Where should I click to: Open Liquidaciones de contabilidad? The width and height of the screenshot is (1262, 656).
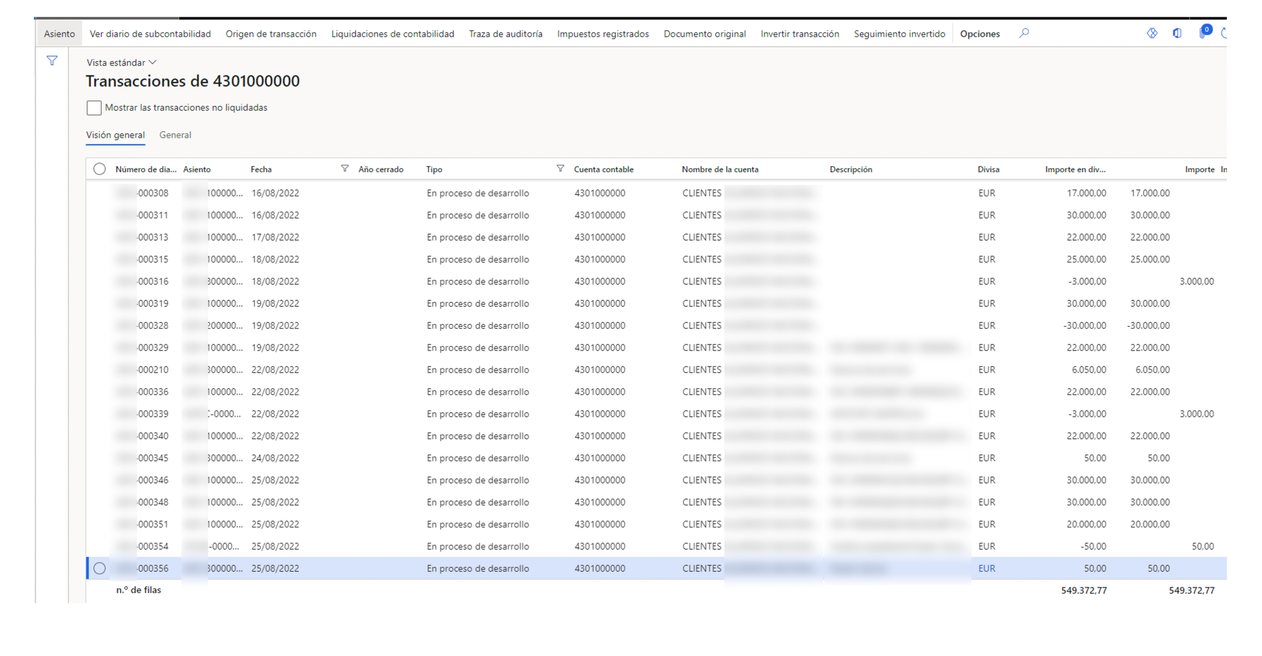(x=392, y=34)
